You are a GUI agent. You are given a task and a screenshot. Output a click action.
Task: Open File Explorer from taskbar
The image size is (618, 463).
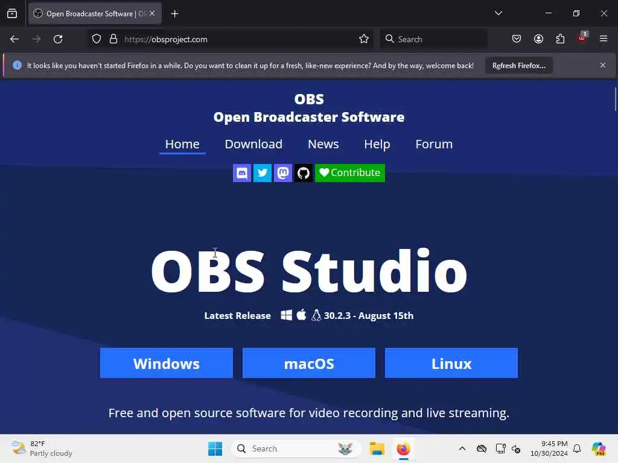(377, 449)
